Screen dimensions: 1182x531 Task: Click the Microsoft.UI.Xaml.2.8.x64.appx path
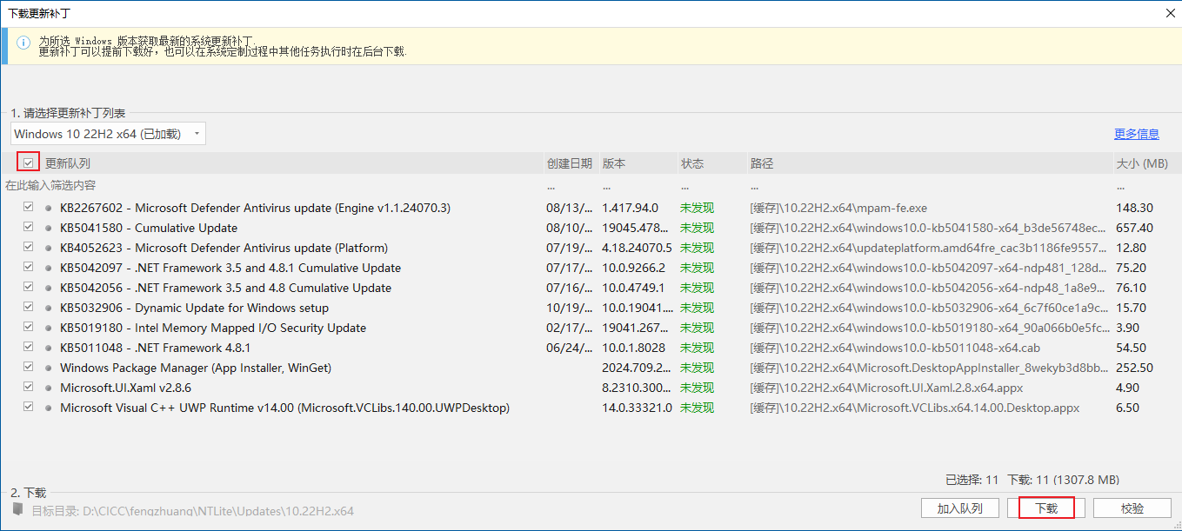[x=886, y=388]
